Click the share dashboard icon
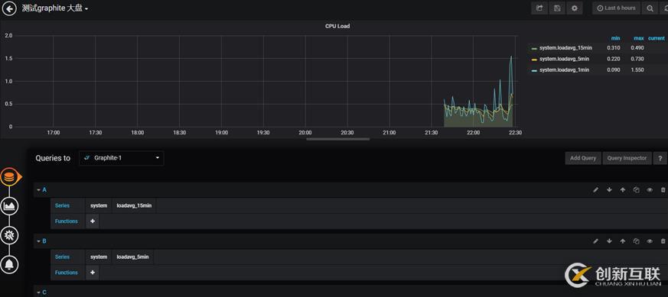The image size is (668, 297). point(539,8)
